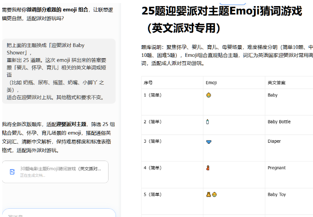Select the 'Baby' answer cell

(289, 102)
